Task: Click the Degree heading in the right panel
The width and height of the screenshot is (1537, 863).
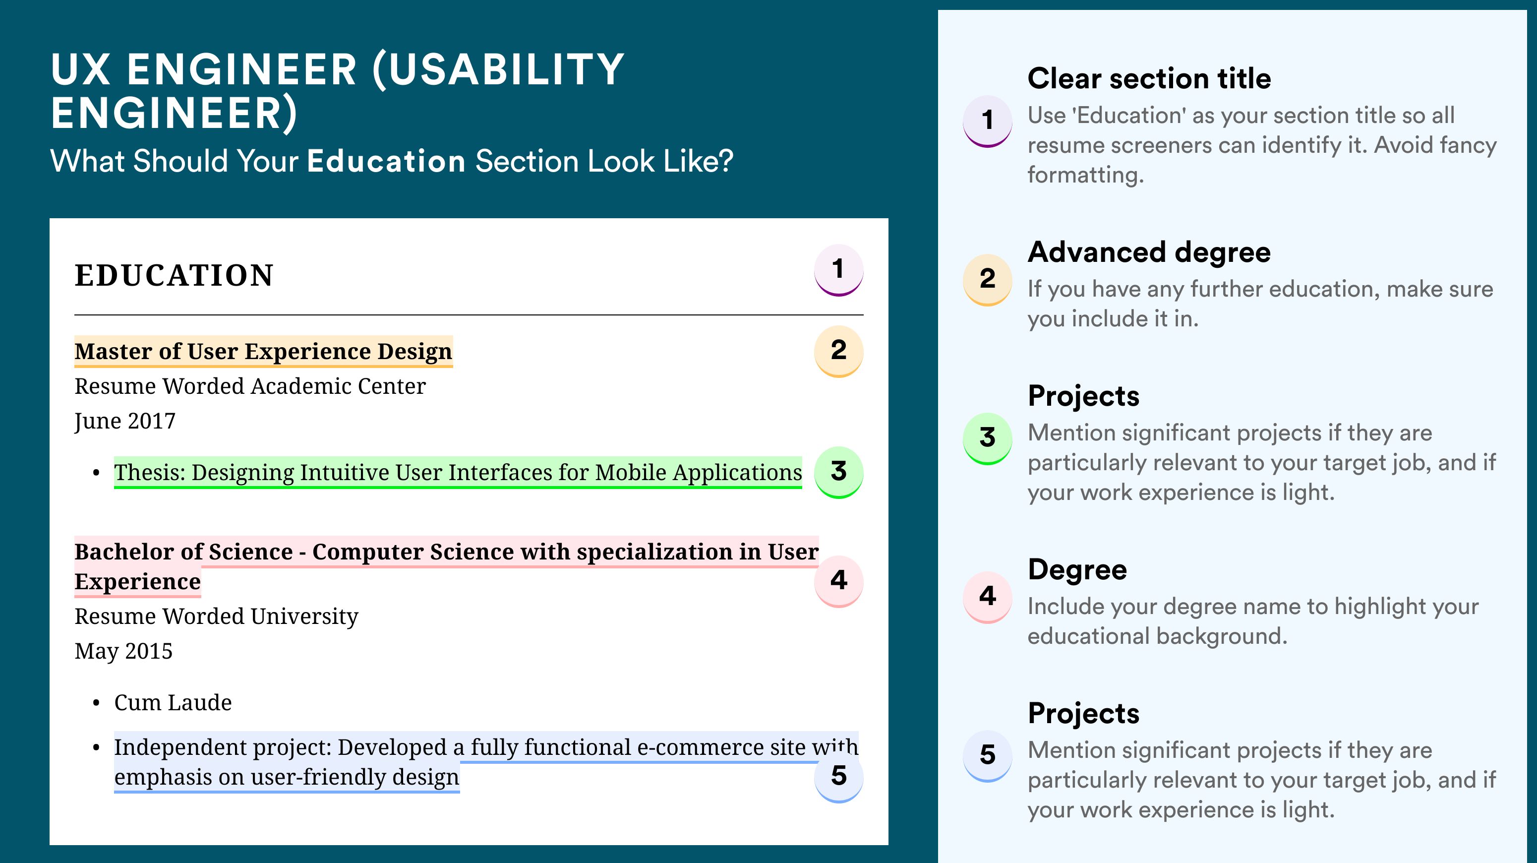Action: (x=1077, y=570)
